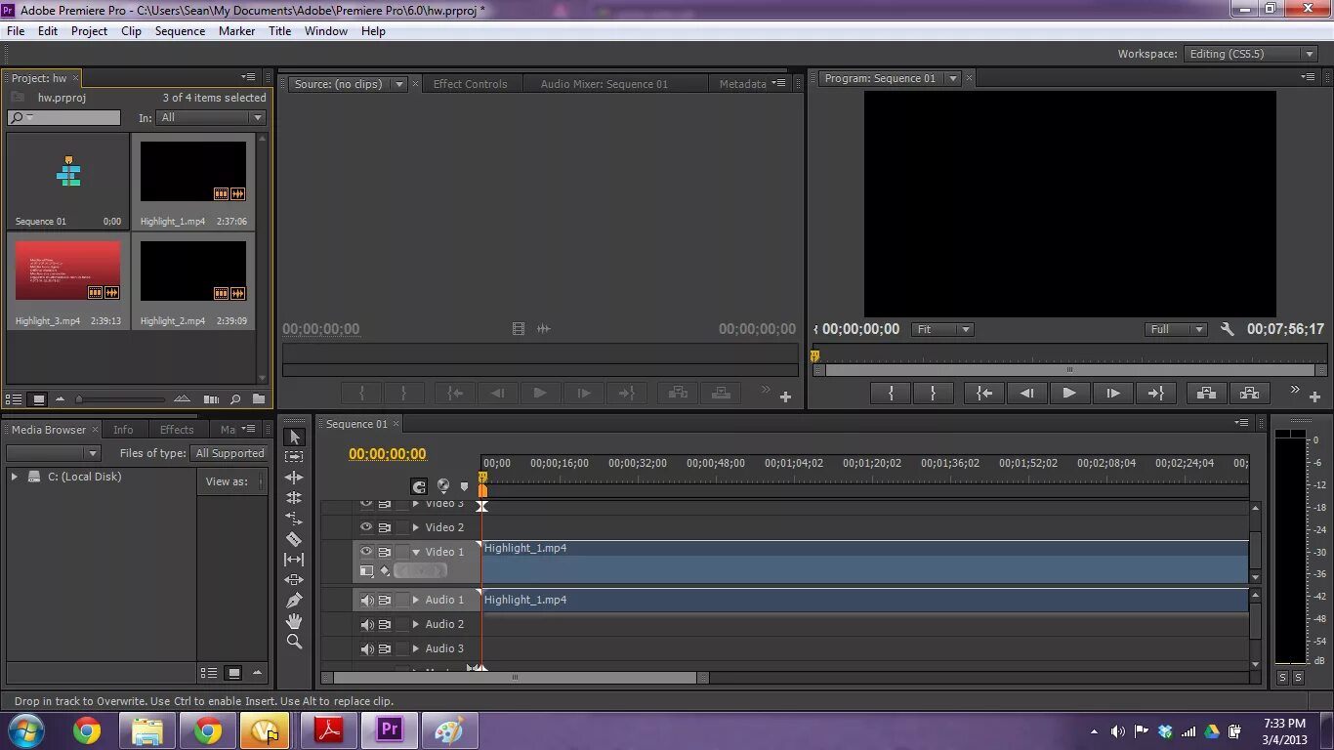
Task: Switch to the Effects tab
Action: point(177,430)
